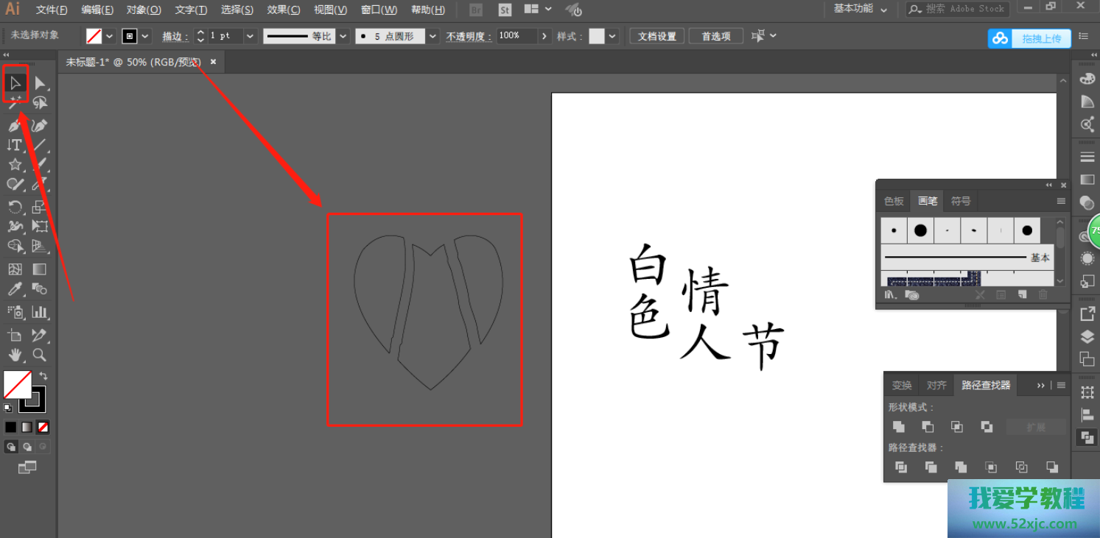Click the 文档设置 button

[656, 36]
